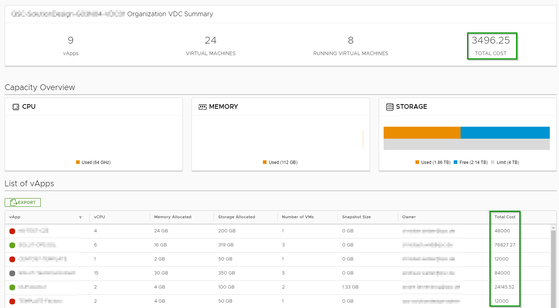The width and height of the screenshot is (559, 308).
Task: Click the vApps list vertical scrollbar
Action: 553,267
